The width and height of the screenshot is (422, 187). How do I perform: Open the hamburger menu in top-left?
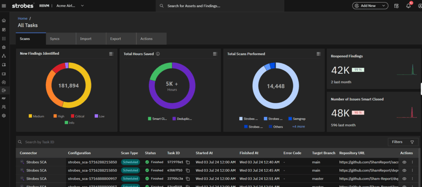click(4, 6)
